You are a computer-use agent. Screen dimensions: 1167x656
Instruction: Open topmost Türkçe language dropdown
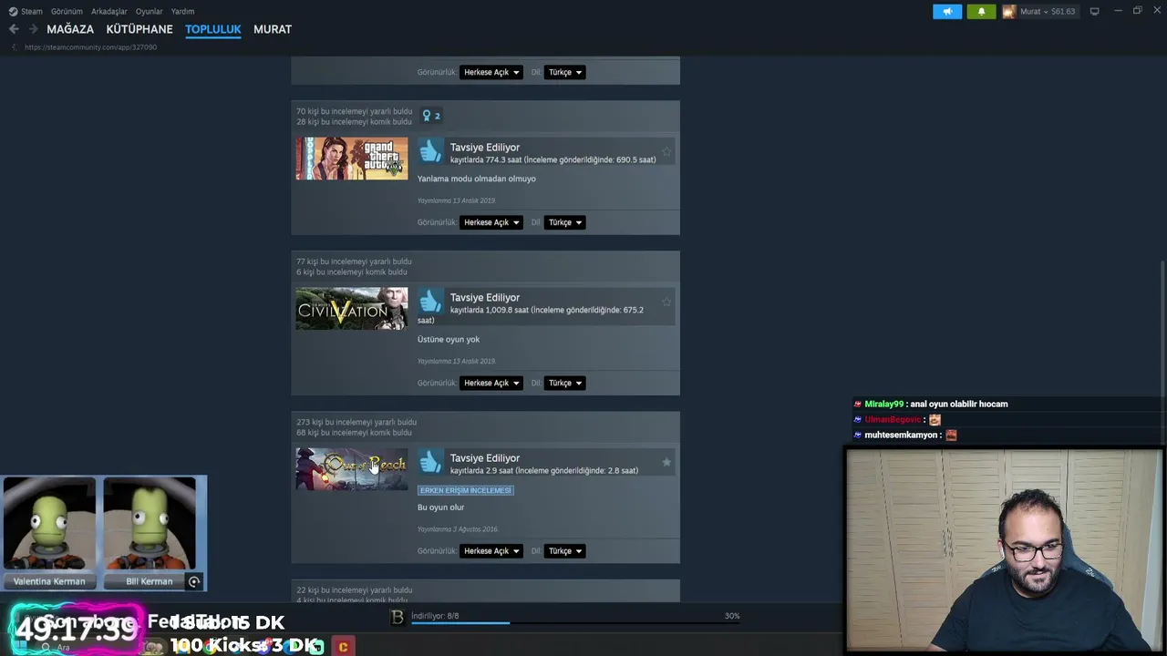coord(564,72)
